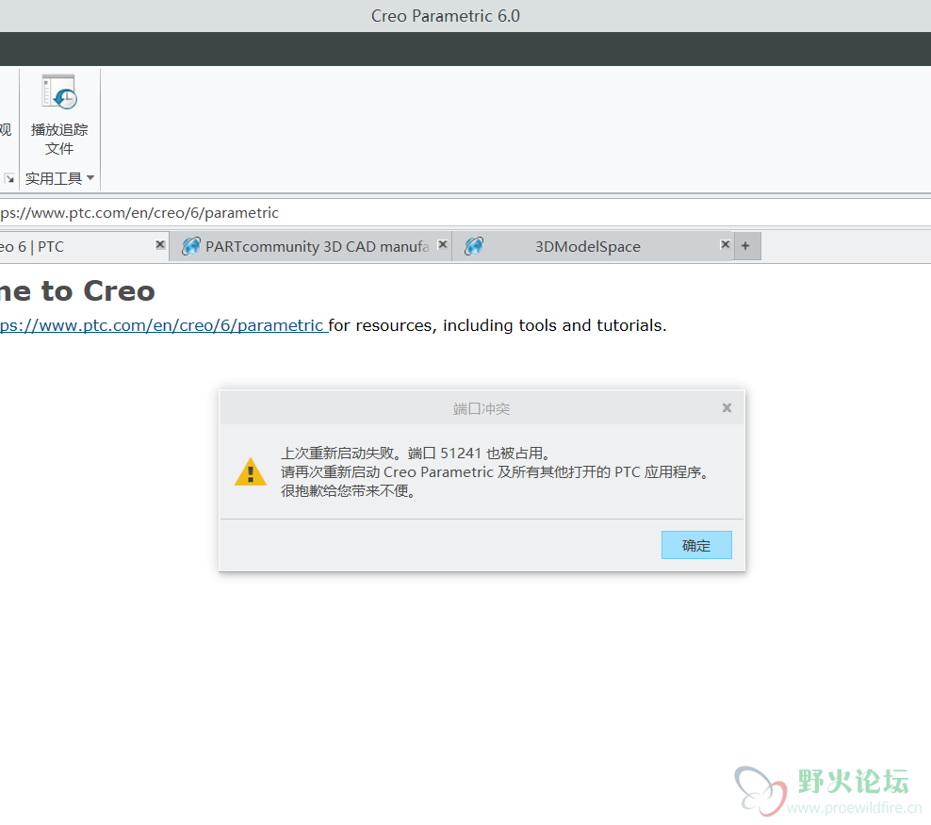The width and height of the screenshot is (931, 825).
Task: Switch to PARTcommunity 3D CAD tab
Action: pos(311,246)
